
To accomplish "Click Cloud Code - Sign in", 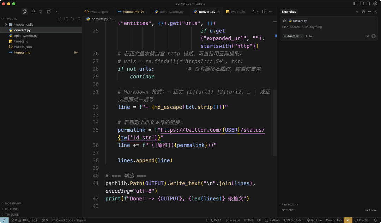I will coord(69,220).
